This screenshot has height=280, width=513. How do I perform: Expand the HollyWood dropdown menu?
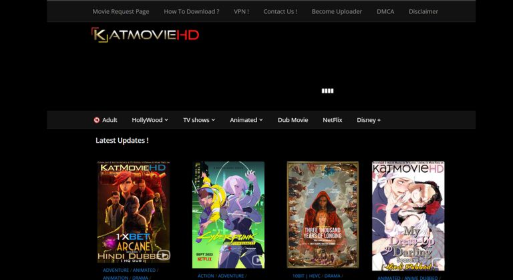coord(150,120)
